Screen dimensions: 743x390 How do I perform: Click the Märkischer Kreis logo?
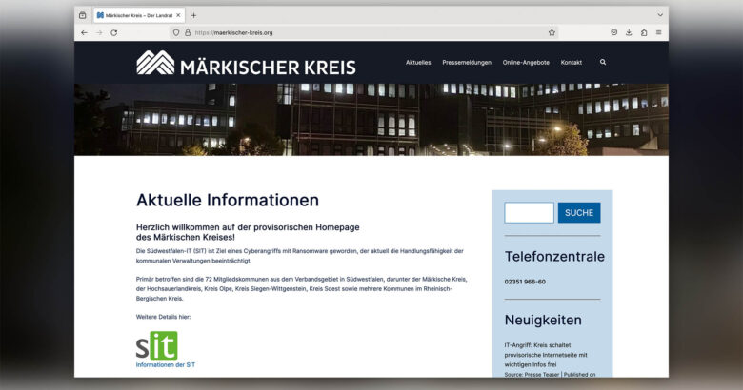pyautogui.click(x=246, y=63)
